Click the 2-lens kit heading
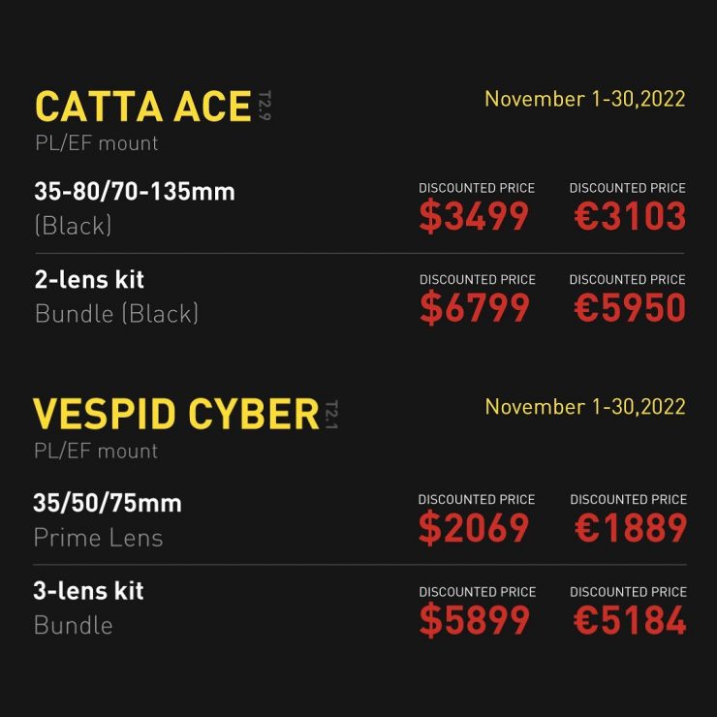The height and width of the screenshot is (717, 717). [89, 280]
